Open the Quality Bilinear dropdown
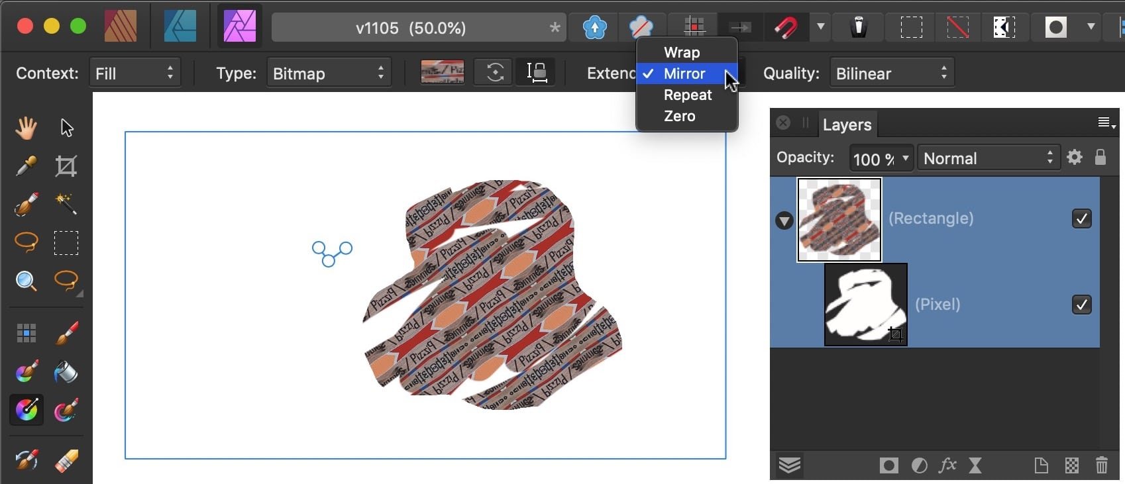The height and width of the screenshot is (484, 1125). click(x=892, y=73)
